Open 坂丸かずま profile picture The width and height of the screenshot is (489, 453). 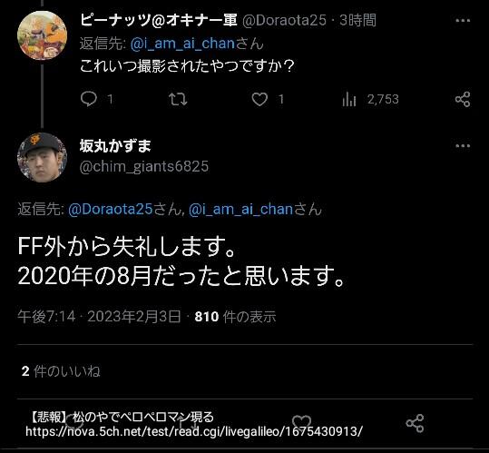pos(42,158)
